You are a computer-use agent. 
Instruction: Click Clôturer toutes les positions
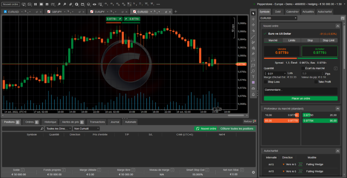(237, 129)
